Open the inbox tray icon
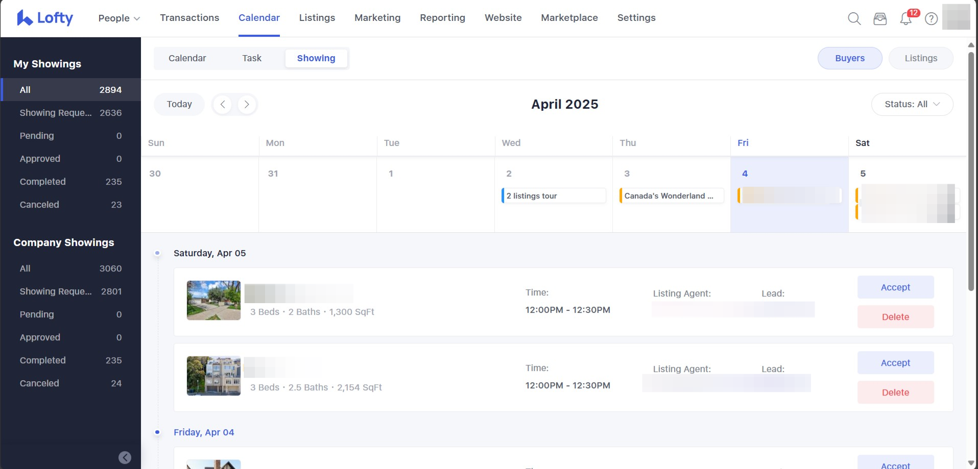Image resolution: width=978 pixels, height=469 pixels. [880, 19]
